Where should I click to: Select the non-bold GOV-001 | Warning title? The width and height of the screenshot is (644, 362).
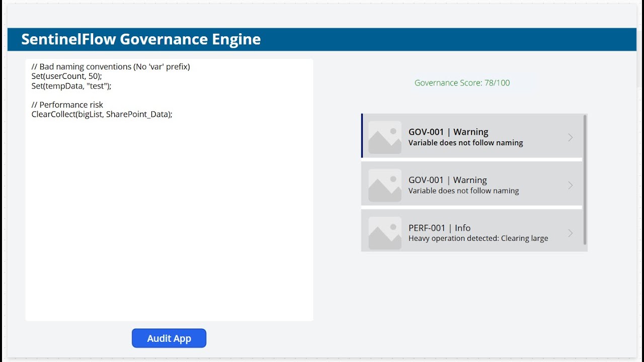pyautogui.click(x=447, y=180)
